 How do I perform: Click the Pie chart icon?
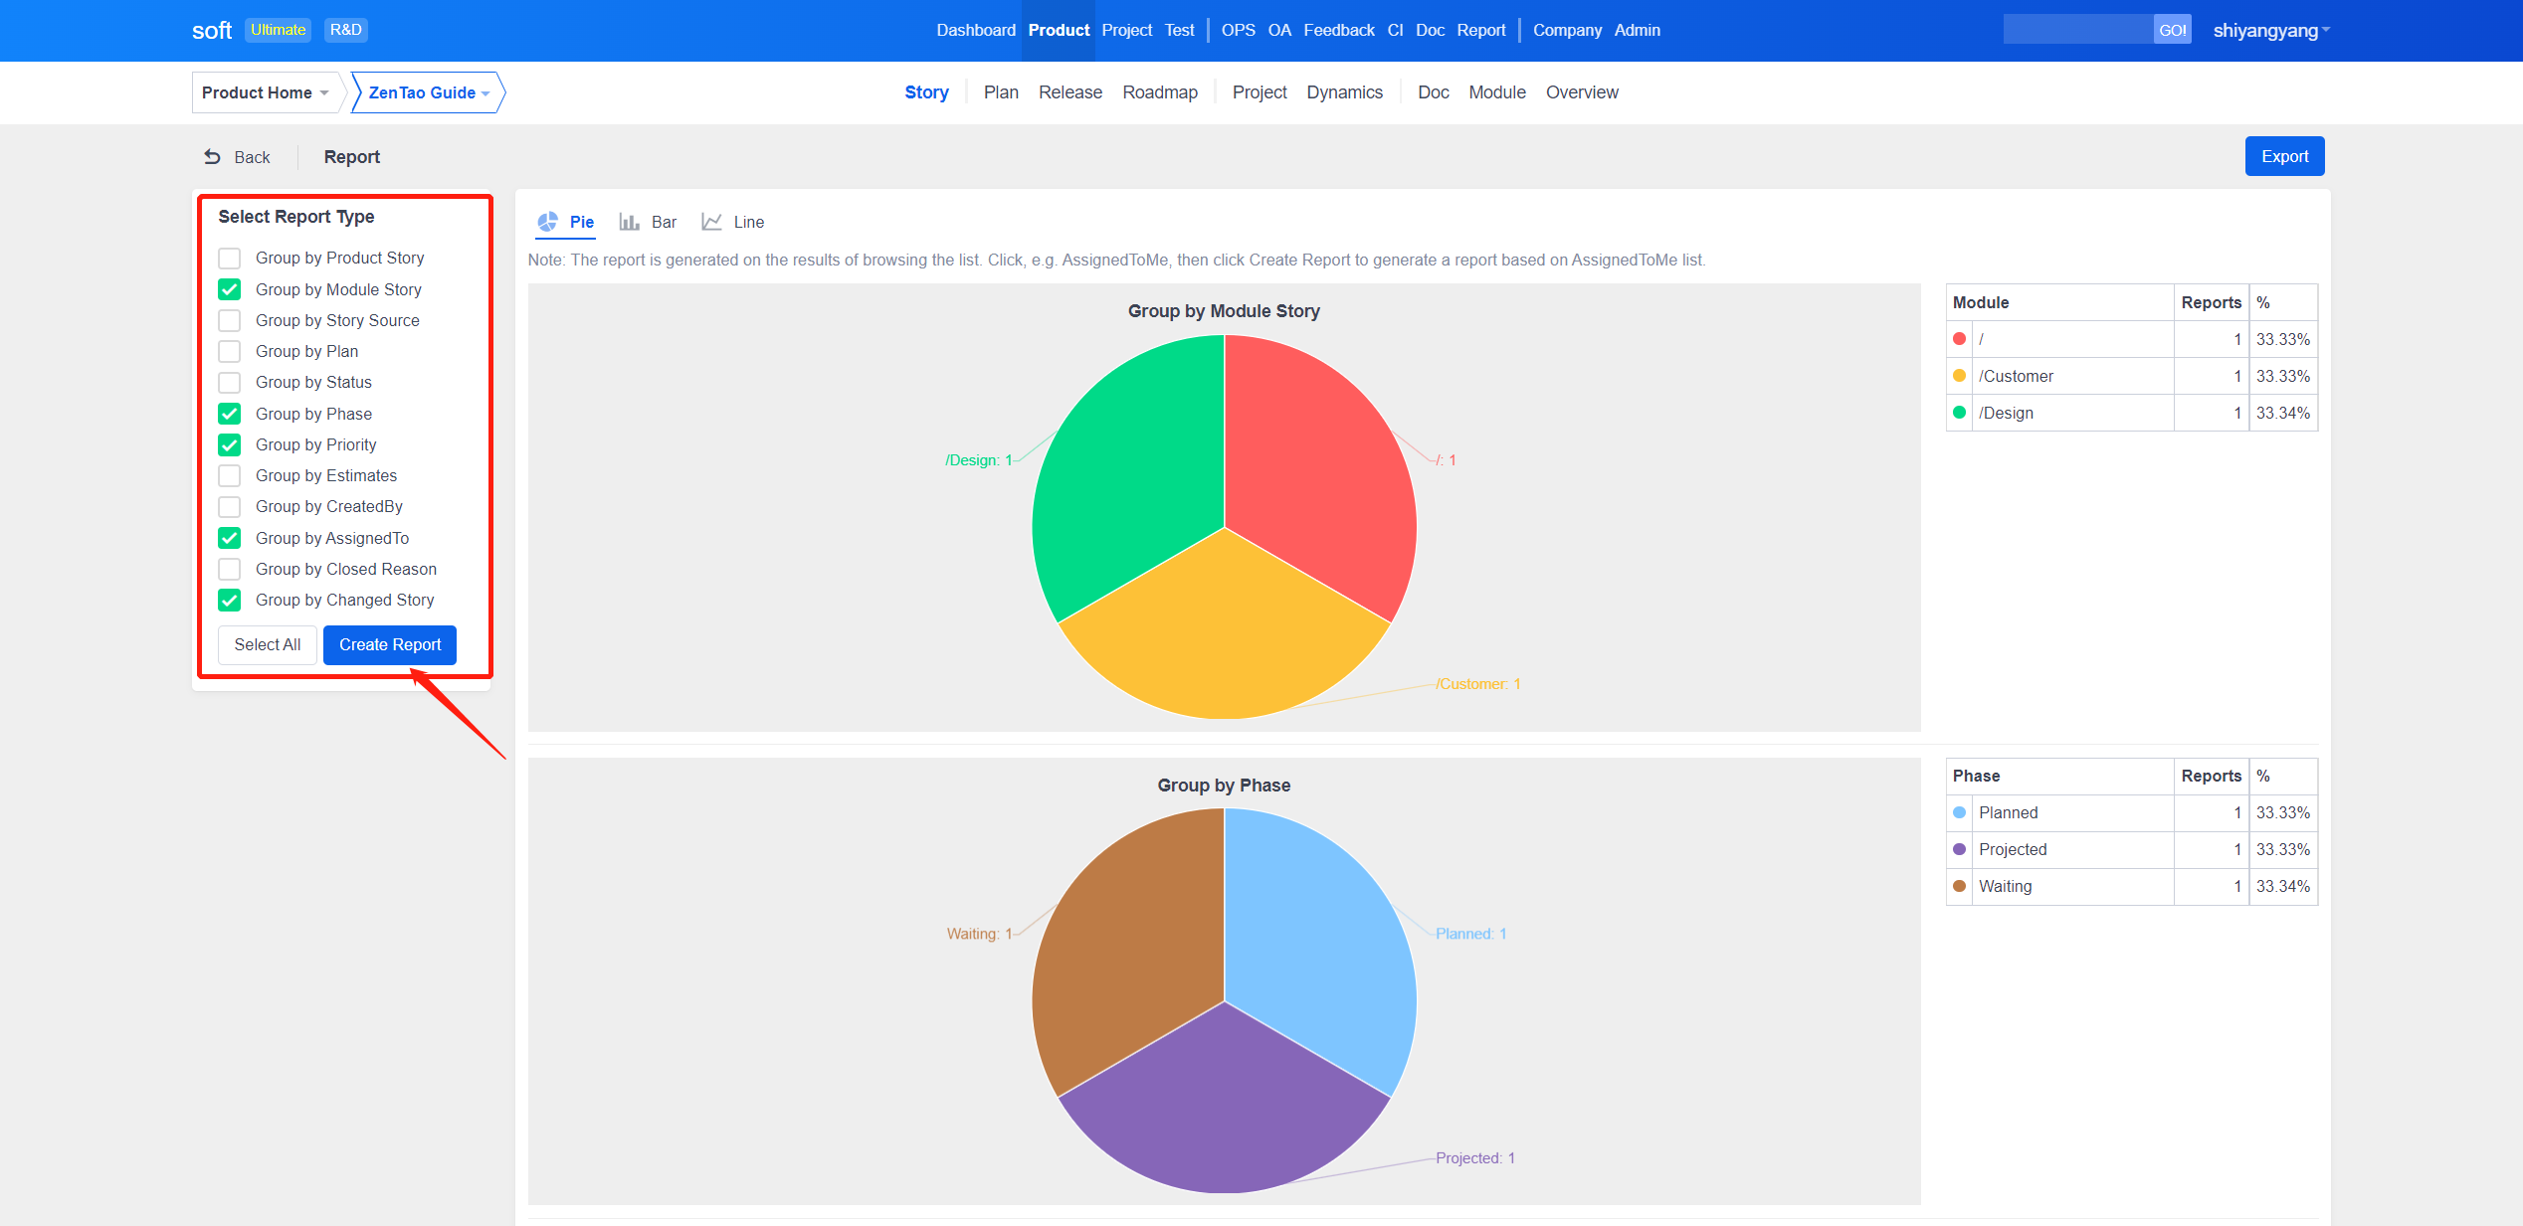point(548,222)
